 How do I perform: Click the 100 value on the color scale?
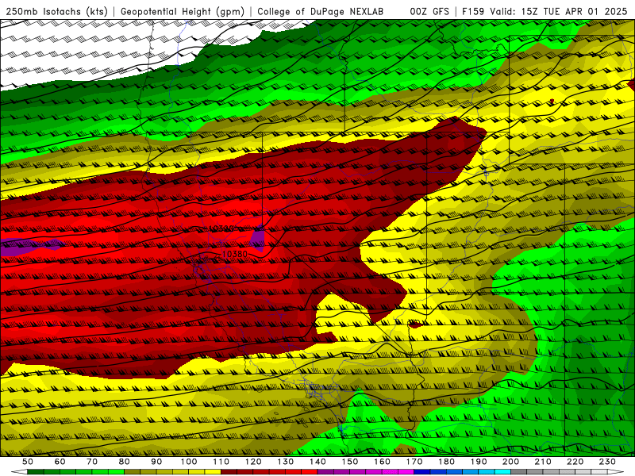click(189, 462)
